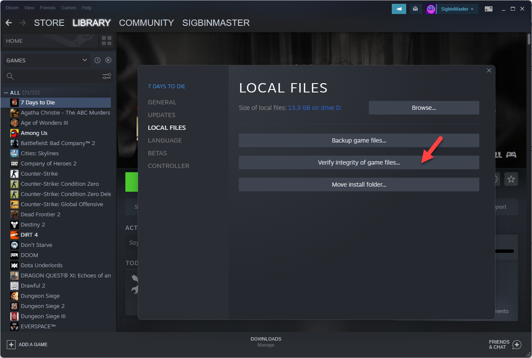Click Move install folder...

pos(359,185)
